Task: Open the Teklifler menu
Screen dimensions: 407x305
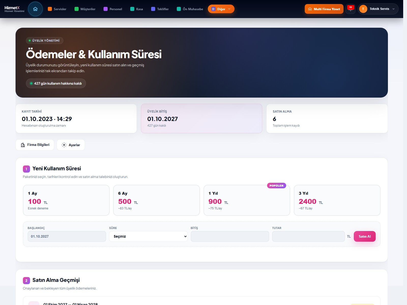Action: [160, 9]
